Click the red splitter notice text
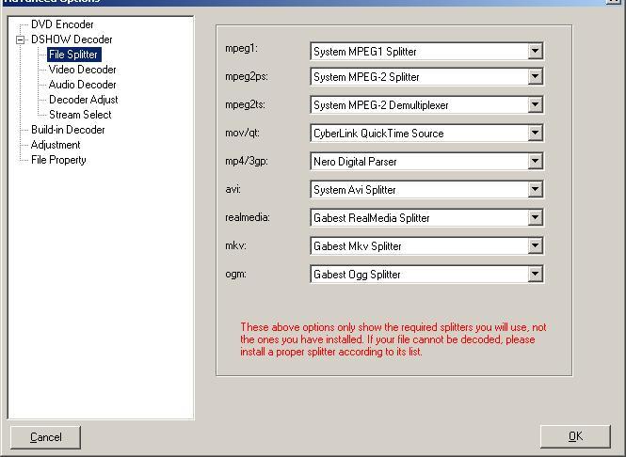 [393, 339]
